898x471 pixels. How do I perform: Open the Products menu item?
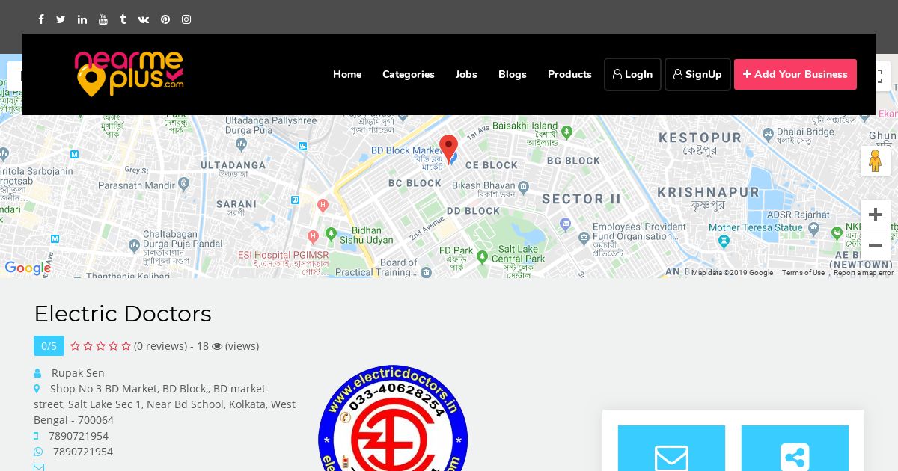point(569,74)
